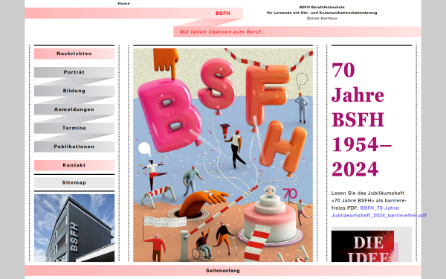
Task: Open the Nachrichten menu item
Action: point(74,54)
